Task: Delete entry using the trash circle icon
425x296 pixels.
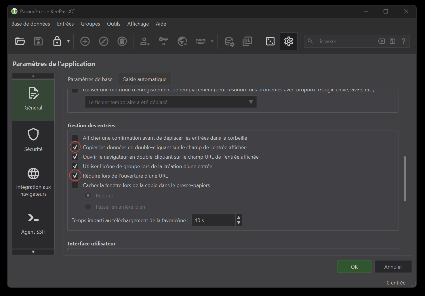Action: click(122, 41)
